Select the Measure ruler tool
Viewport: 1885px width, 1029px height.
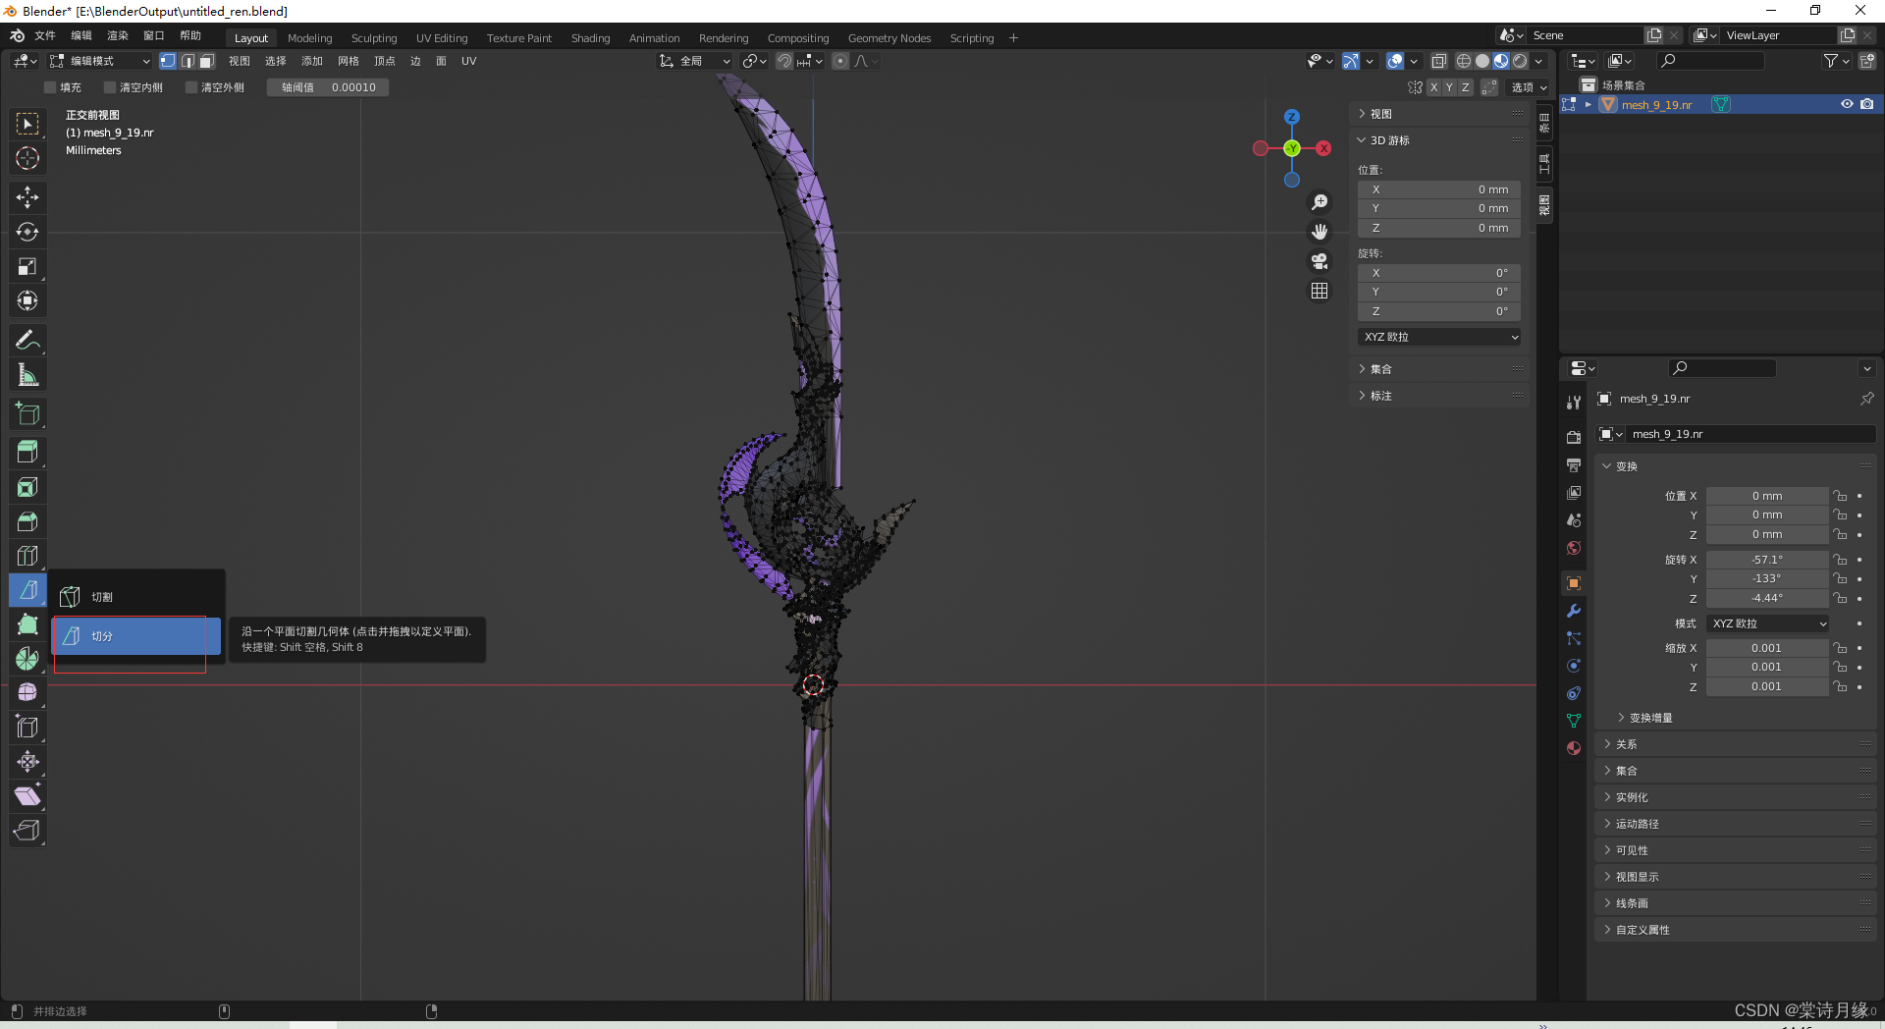pyautogui.click(x=27, y=374)
